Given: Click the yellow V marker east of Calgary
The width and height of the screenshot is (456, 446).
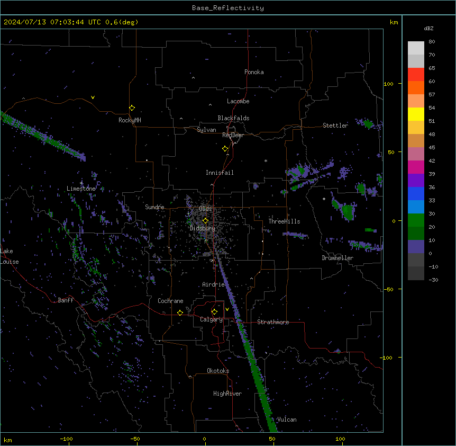Looking at the screenshot, I should pyautogui.click(x=227, y=309).
